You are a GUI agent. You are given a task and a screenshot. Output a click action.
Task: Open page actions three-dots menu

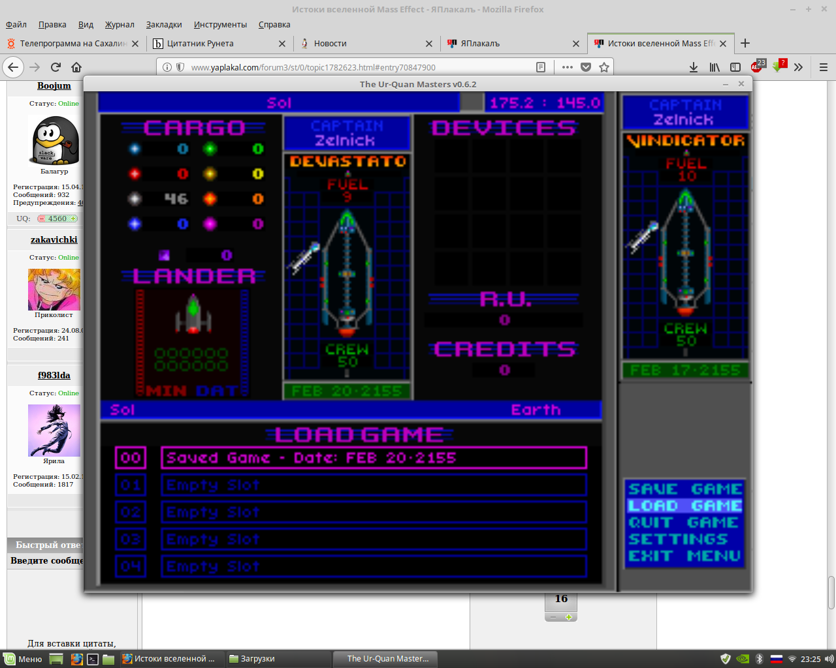[568, 67]
